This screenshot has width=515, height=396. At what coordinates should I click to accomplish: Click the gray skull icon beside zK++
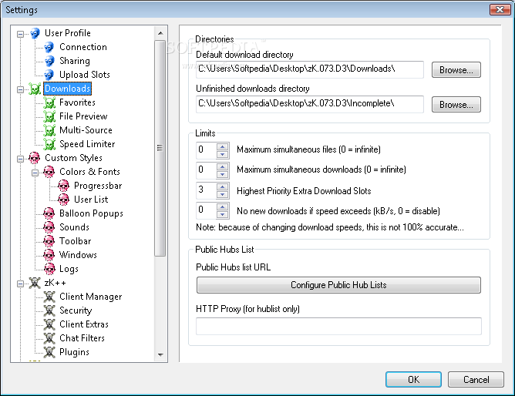point(35,283)
